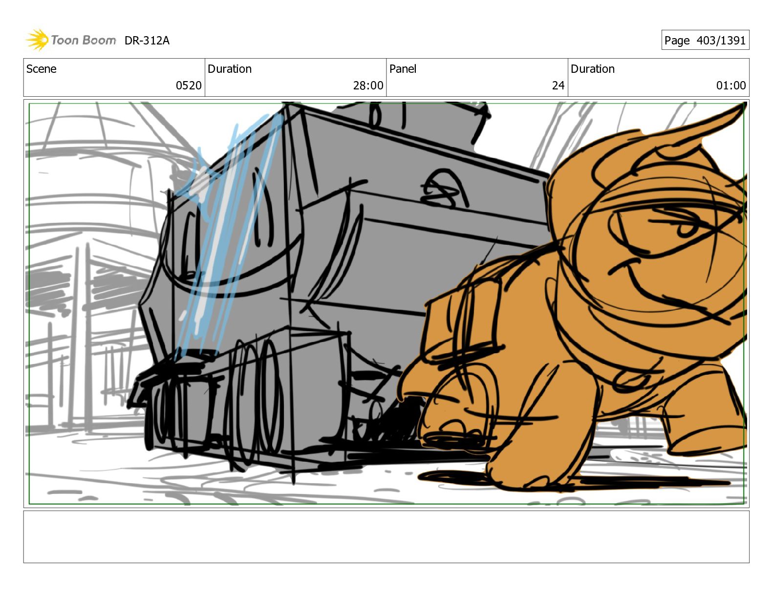Click the Toon Boom logo
The width and height of the screenshot is (774, 598).
(71, 40)
